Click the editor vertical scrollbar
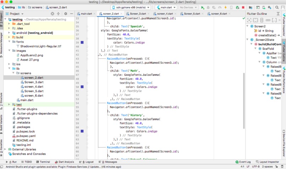Image resolution: width=286 pixels, height=169 pixels. (x=244, y=101)
